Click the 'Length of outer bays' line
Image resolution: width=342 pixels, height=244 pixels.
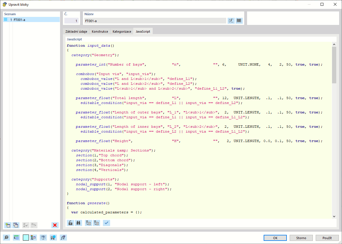click(199, 112)
